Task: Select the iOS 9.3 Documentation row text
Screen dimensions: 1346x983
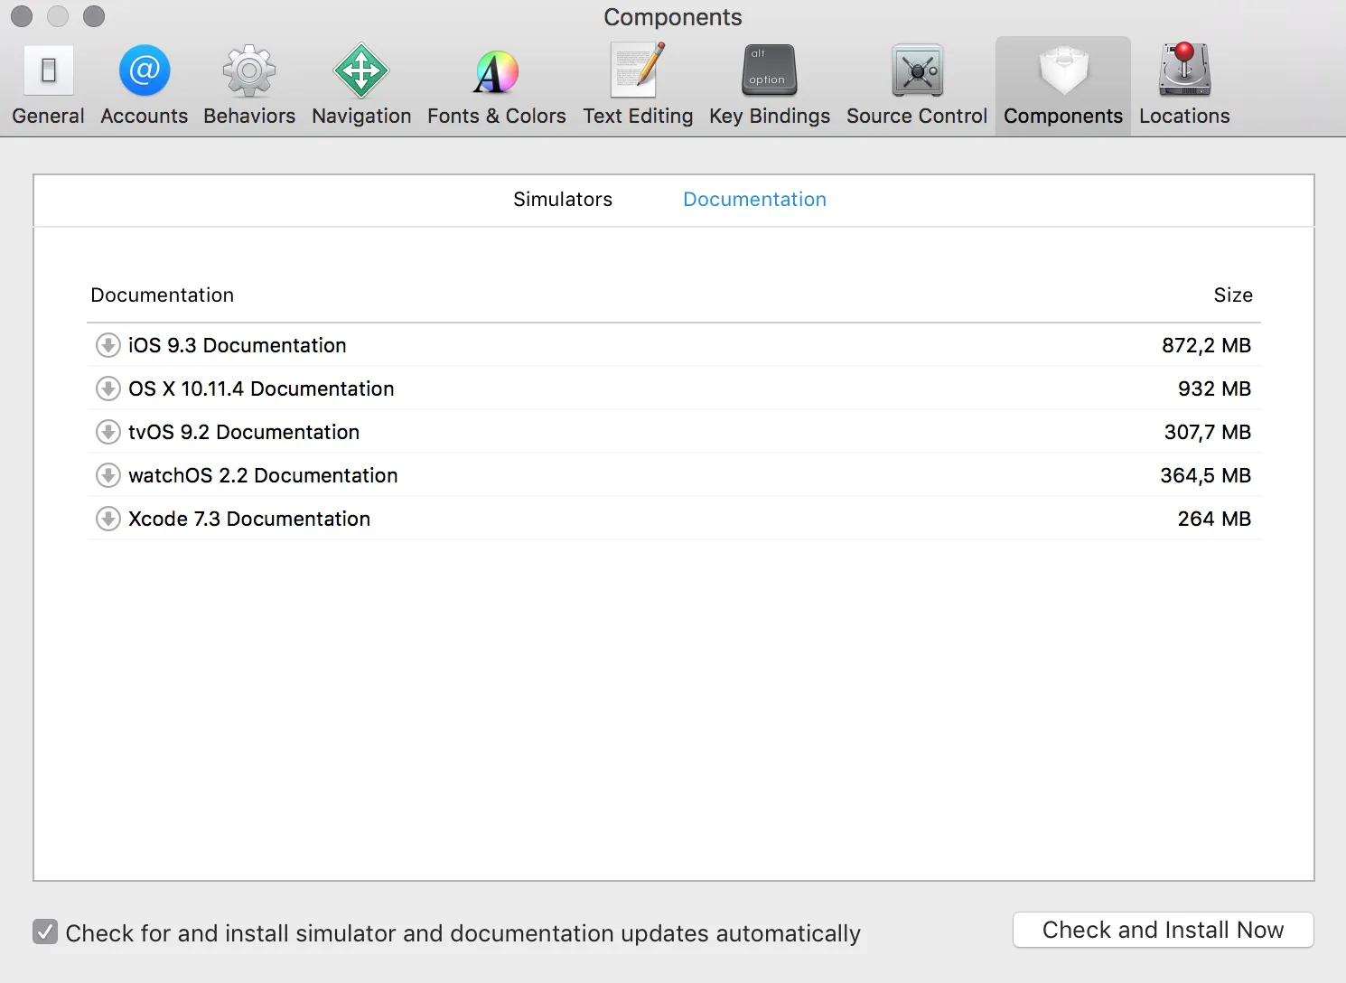Action: point(238,345)
